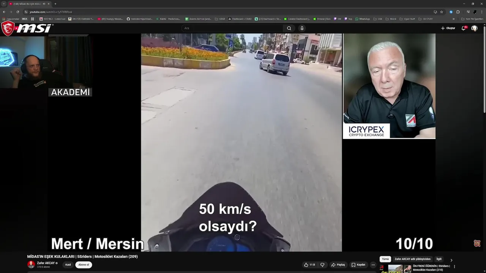Click the Abone ol subscribe button
Screen dimensions: 486x273
click(x=84, y=265)
